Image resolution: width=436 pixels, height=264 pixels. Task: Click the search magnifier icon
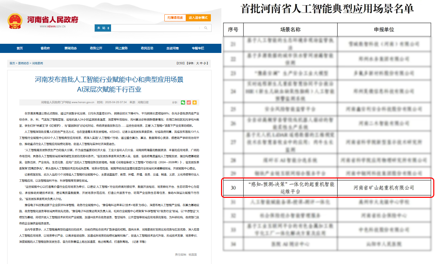(x=206, y=28)
